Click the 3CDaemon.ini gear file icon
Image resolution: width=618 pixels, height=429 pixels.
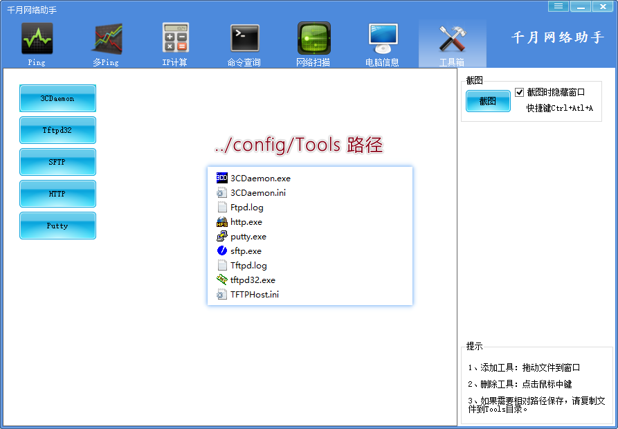pos(222,192)
